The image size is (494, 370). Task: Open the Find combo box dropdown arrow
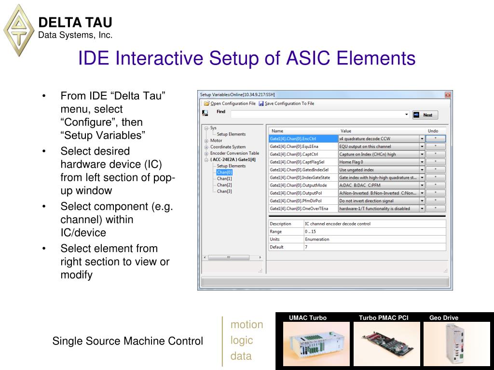point(407,115)
